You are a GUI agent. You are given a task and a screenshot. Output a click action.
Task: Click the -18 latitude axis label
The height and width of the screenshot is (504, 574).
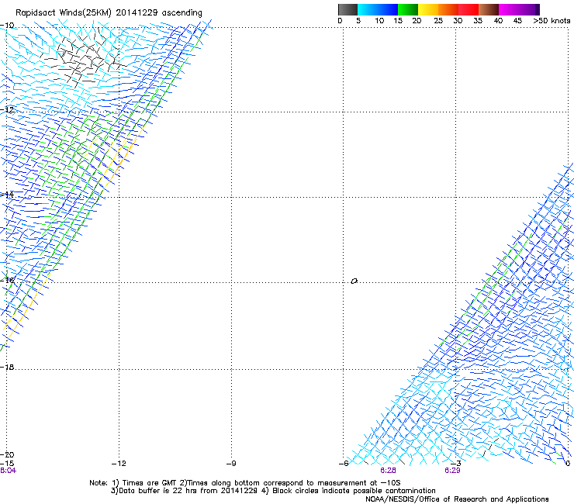pos(7,367)
